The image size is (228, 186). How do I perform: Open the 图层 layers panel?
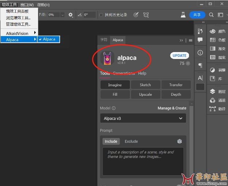(x=217, y=92)
